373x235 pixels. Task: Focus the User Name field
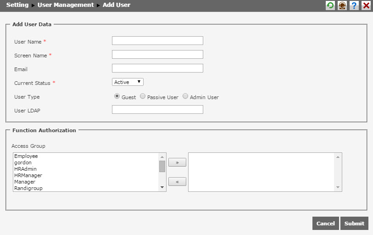(x=157, y=41)
